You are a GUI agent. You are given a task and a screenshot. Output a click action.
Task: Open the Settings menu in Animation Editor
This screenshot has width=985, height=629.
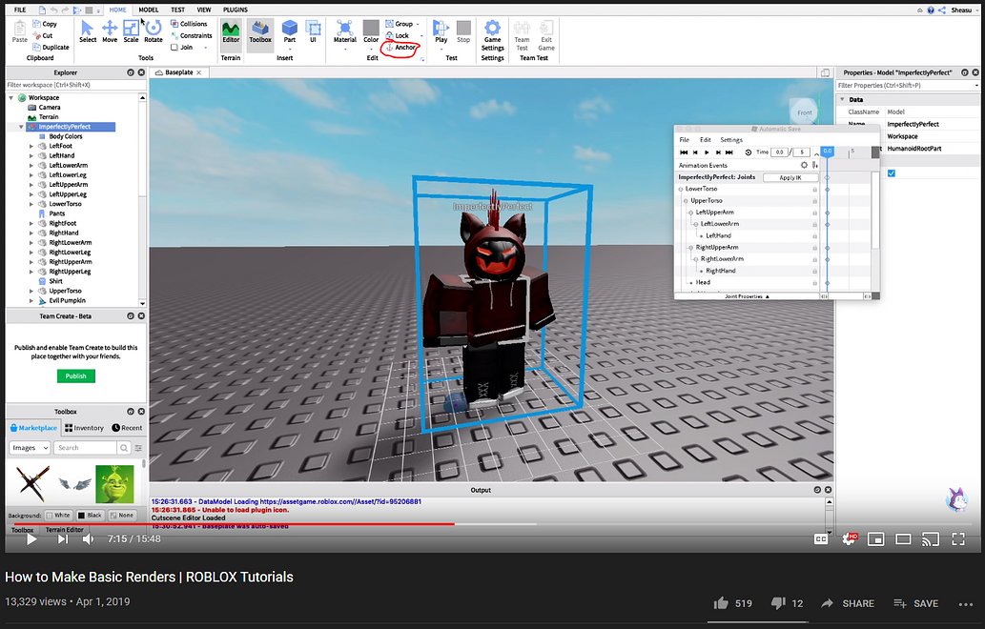point(730,139)
